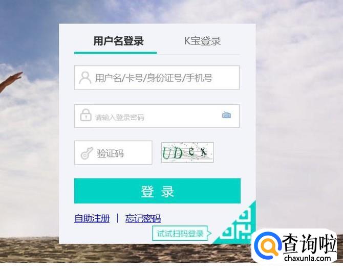Image resolution: width=343 pixels, height=274 pixels.
Task: Open the soft keyboard icon
Action: pos(226,115)
